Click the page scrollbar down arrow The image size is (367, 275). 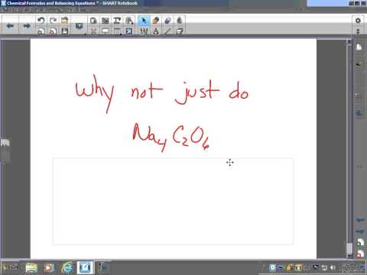(349, 256)
